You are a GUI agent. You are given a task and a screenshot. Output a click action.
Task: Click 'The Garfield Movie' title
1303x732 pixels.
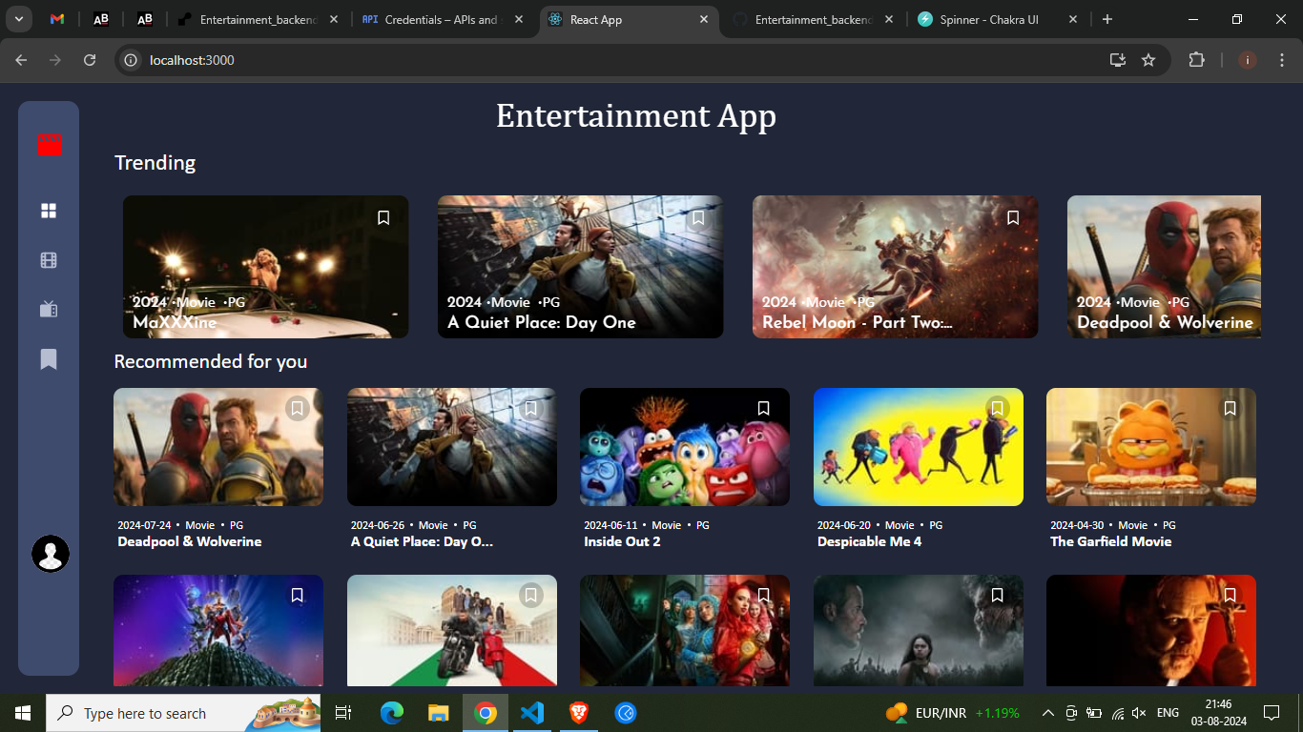1111,541
